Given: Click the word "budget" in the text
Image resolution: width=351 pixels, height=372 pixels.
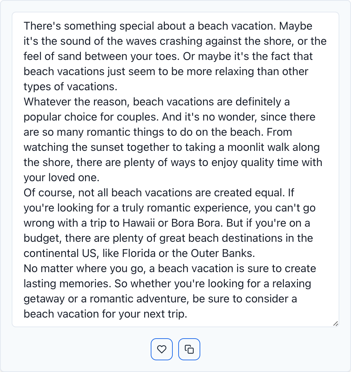Looking at the screenshot, I should [x=41, y=238].
